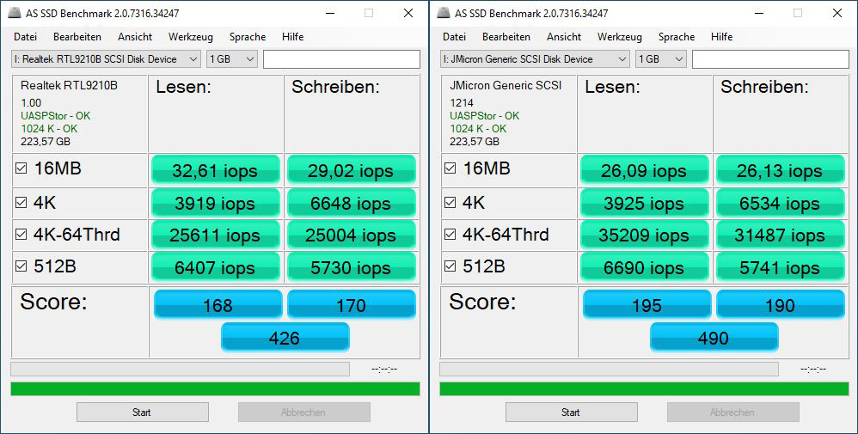Open the Datei menu in the JMicron window
Screen dimensions: 858x434
pyautogui.click(x=455, y=37)
